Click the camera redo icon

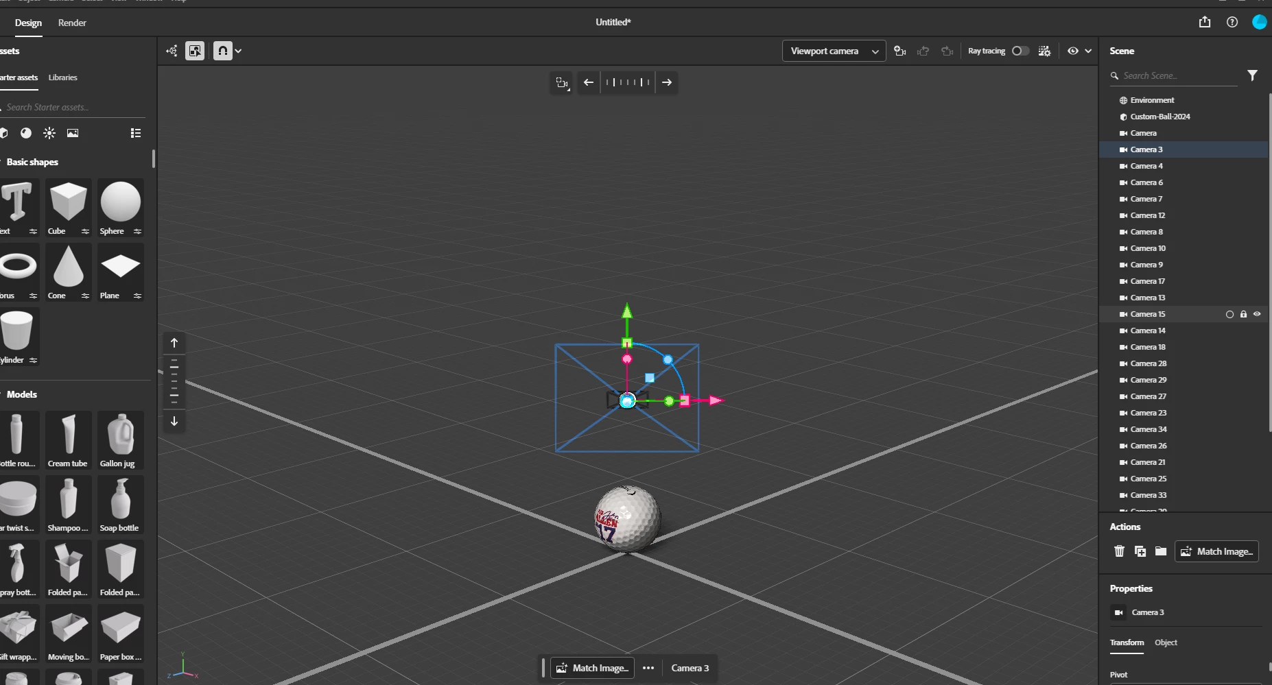pyautogui.click(x=947, y=51)
